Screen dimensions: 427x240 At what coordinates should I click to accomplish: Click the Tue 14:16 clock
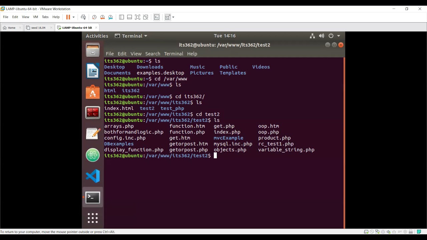(225, 36)
